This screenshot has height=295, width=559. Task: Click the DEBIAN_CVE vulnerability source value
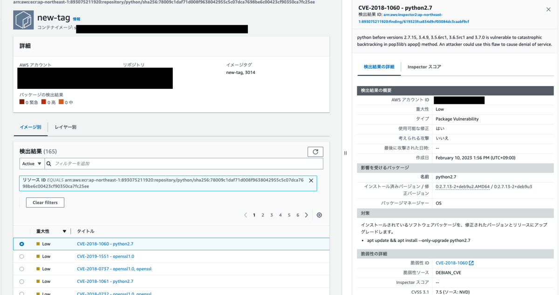(x=448, y=273)
